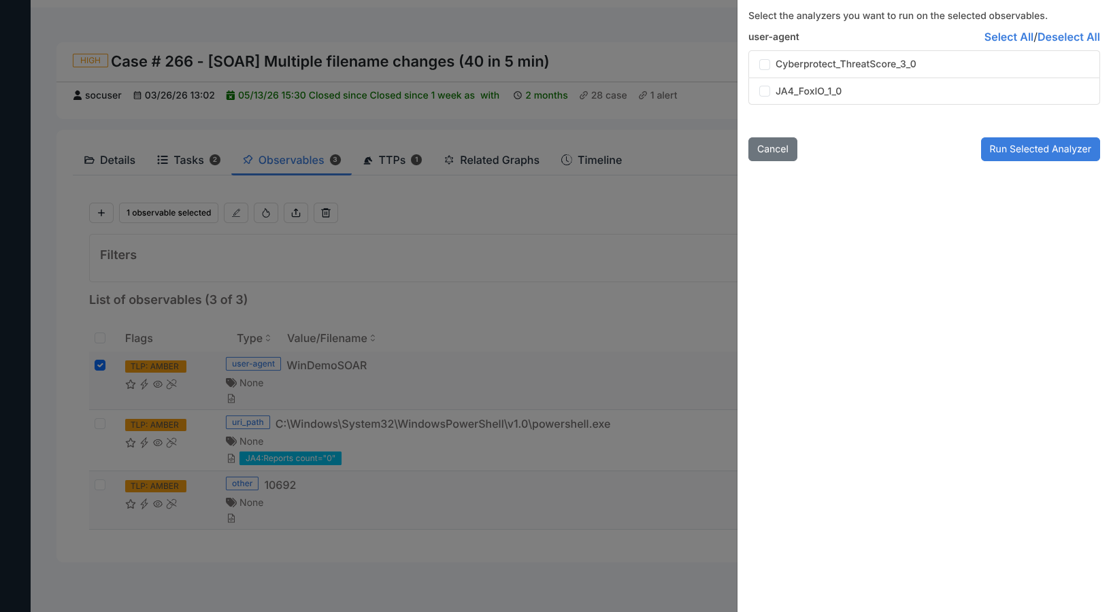
Task: Sort observables by Type column
Action: [254, 339]
